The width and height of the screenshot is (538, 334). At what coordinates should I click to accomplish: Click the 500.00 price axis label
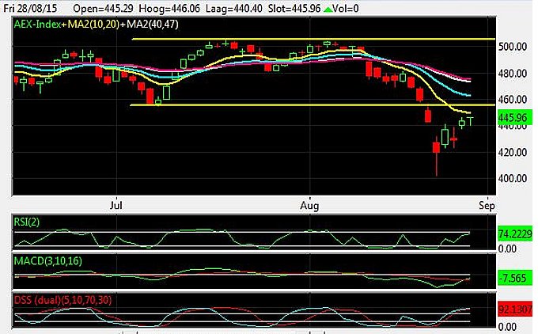513,47
